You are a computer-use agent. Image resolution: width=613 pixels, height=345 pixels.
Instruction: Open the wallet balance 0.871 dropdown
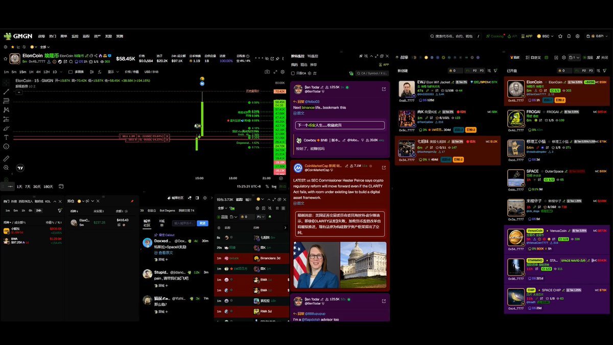pyautogui.click(x=597, y=36)
